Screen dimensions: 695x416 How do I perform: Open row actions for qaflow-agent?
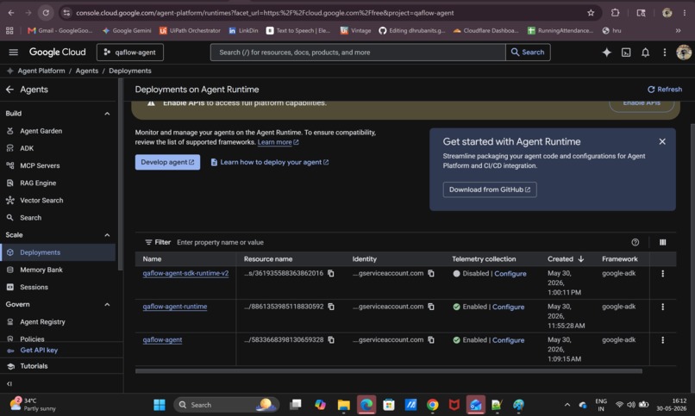(x=662, y=340)
